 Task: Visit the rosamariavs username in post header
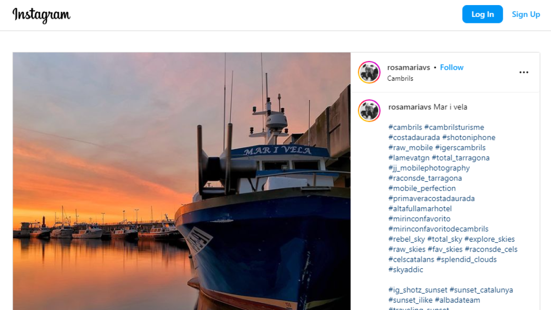pyautogui.click(x=409, y=67)
